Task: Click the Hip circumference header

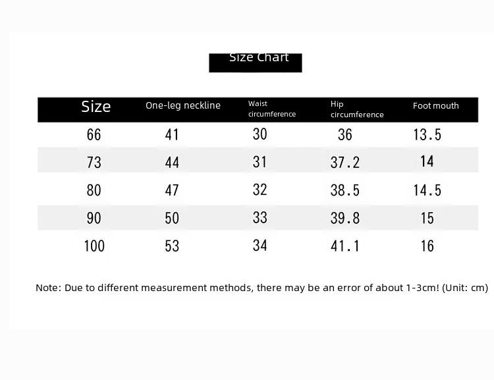Action: coord(357,109)
